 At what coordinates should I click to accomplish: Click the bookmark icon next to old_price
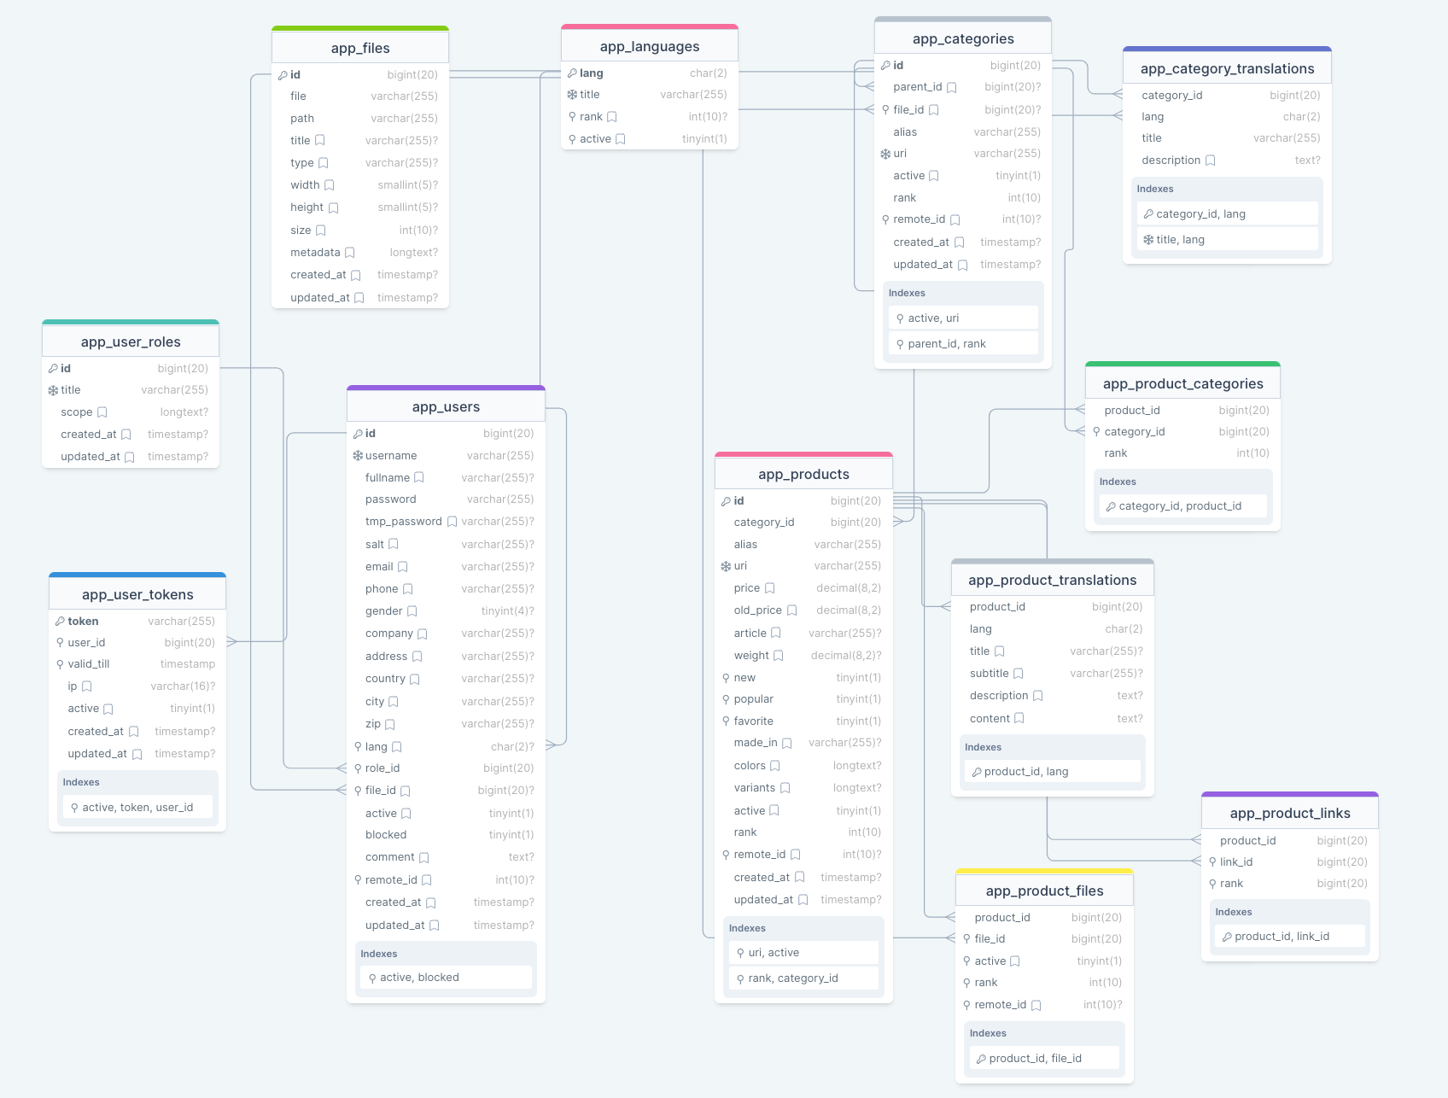pos(791,610)
